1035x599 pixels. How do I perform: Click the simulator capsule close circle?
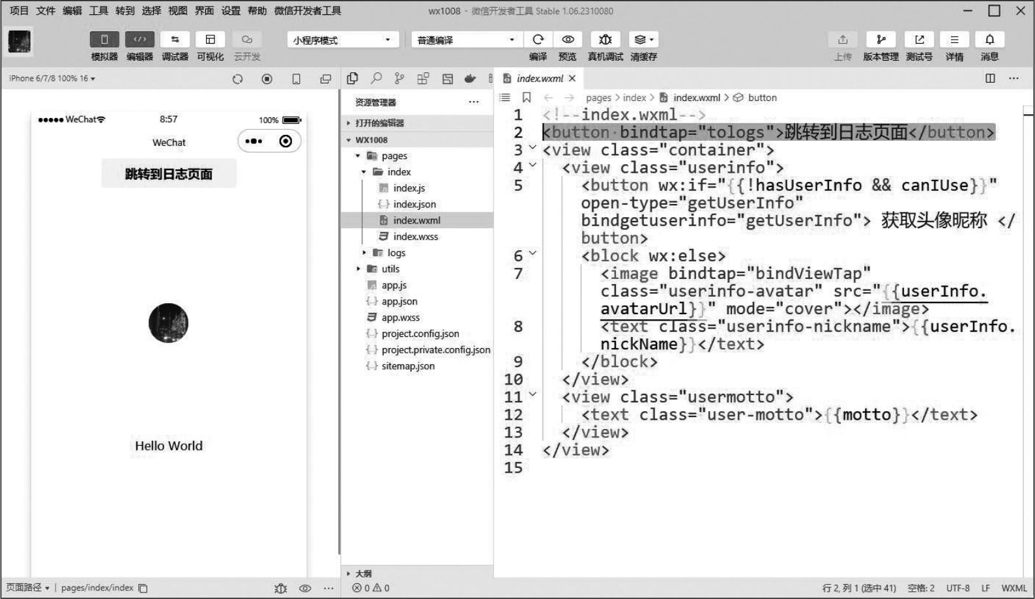[x=285, y=141]
